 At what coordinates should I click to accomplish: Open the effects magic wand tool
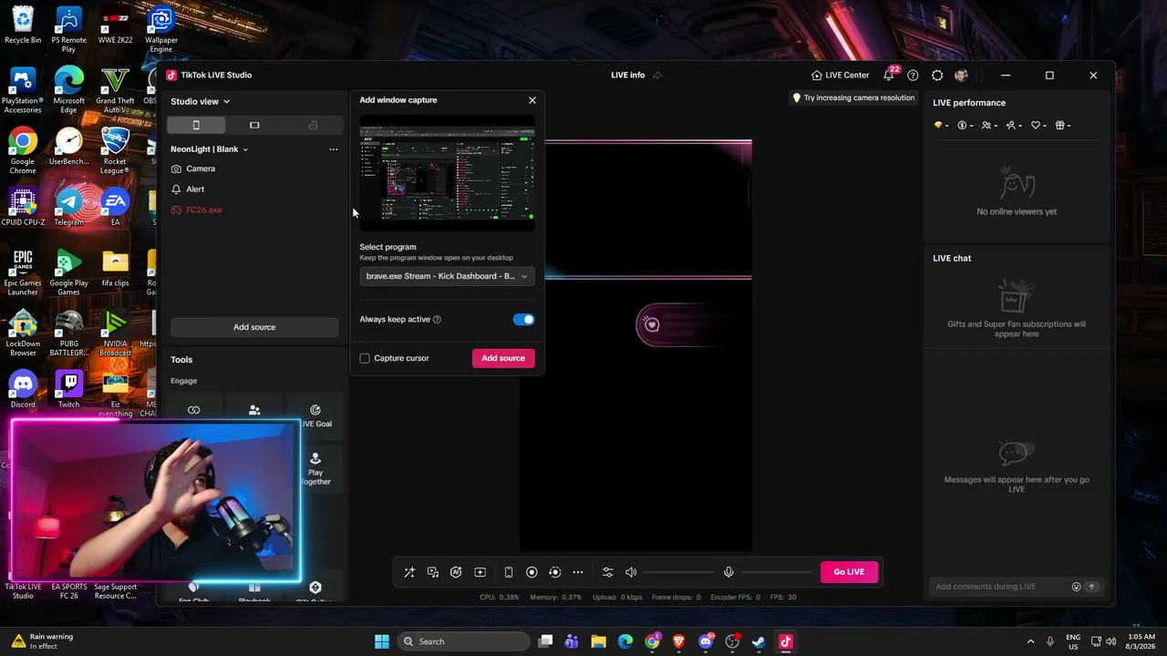coord(409,572)
